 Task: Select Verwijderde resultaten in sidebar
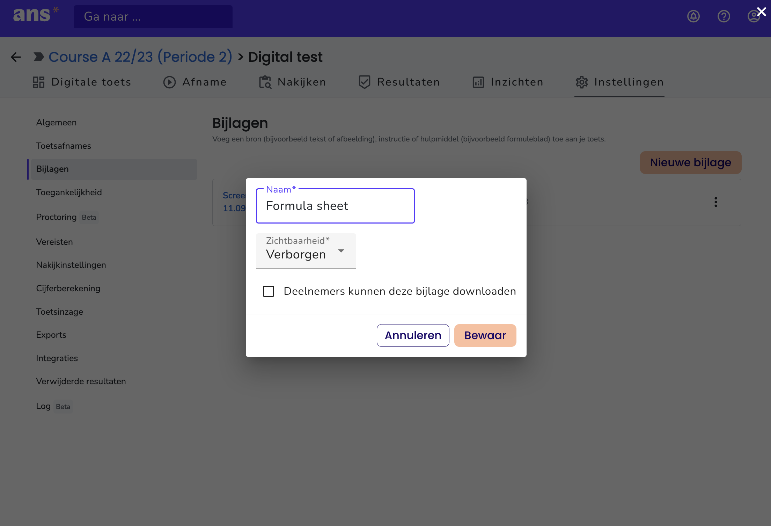(x=81, y=381)
